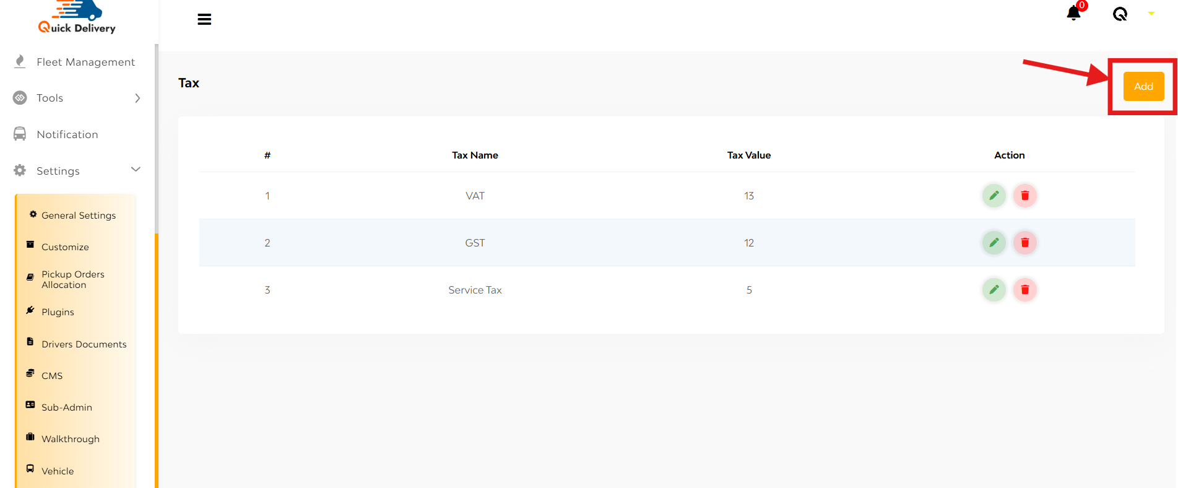The width and height of the screenshot is (1178, 488).
Task: Click the Tax Value column header
Action: coord(749,155)
